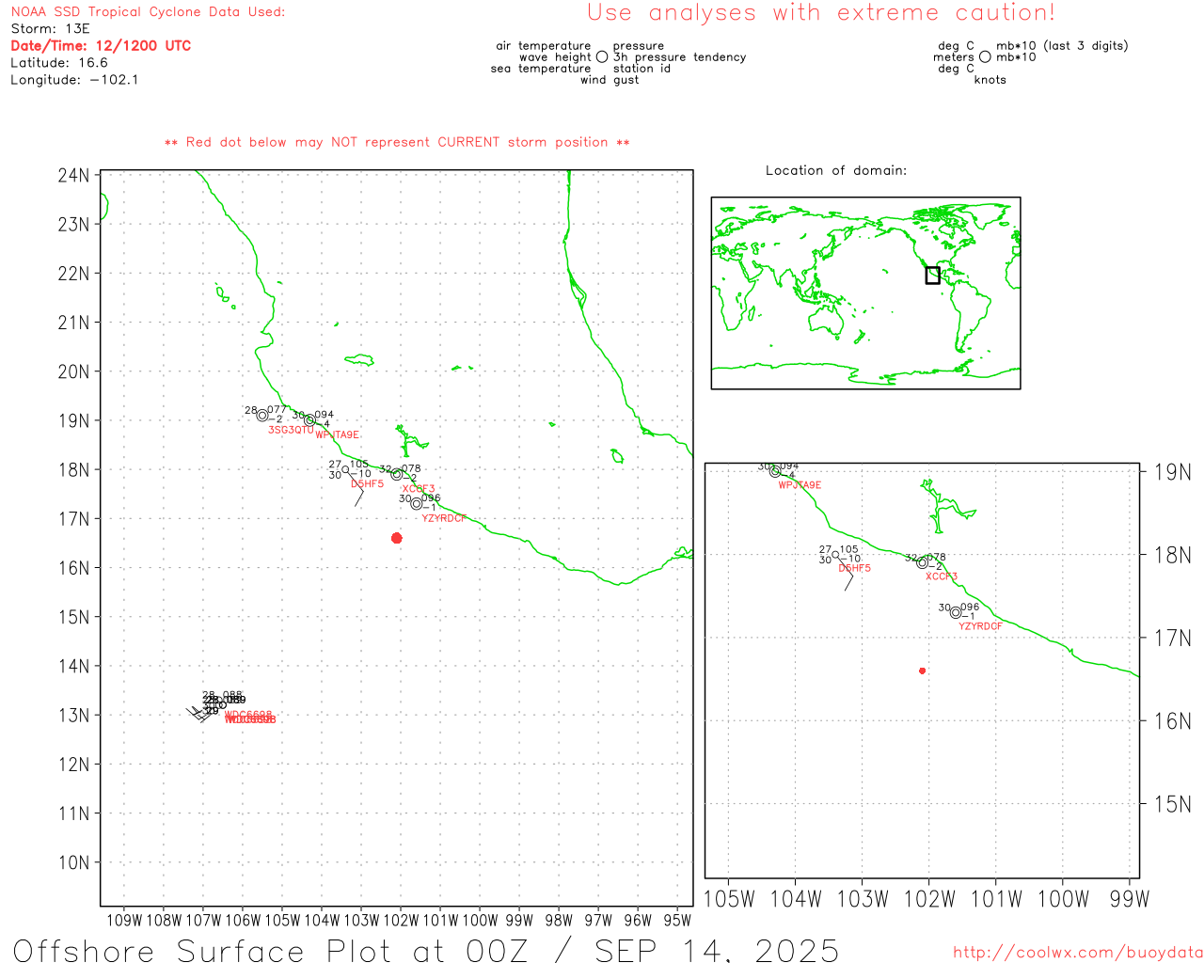Screen dimensions: 1204x963
Task: Click the 'Storm: 13E' header text
Action: (x=50, y=29)
